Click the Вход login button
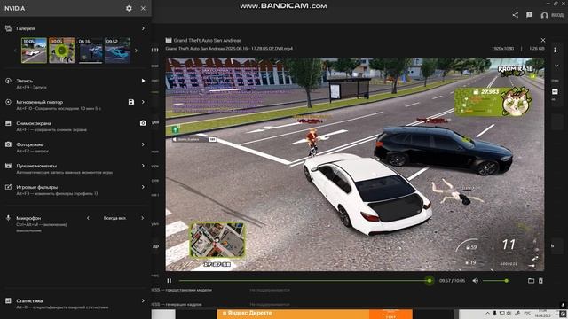 [557, 15]
